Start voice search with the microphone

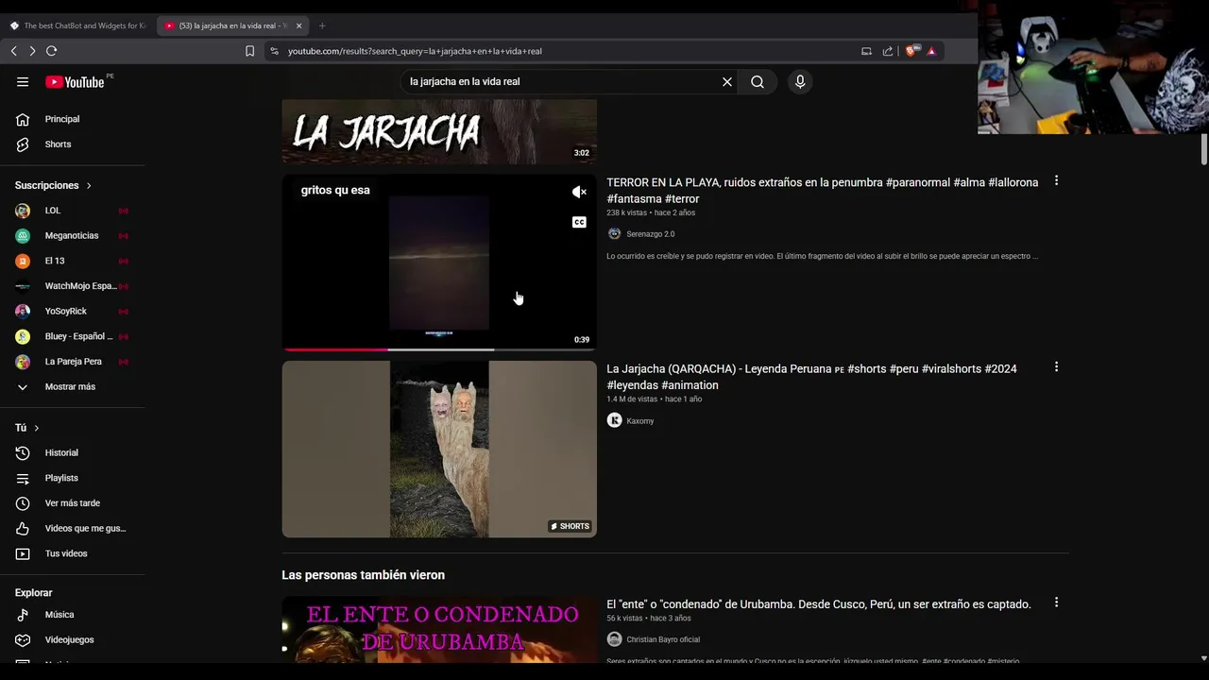tap(800, 82)
